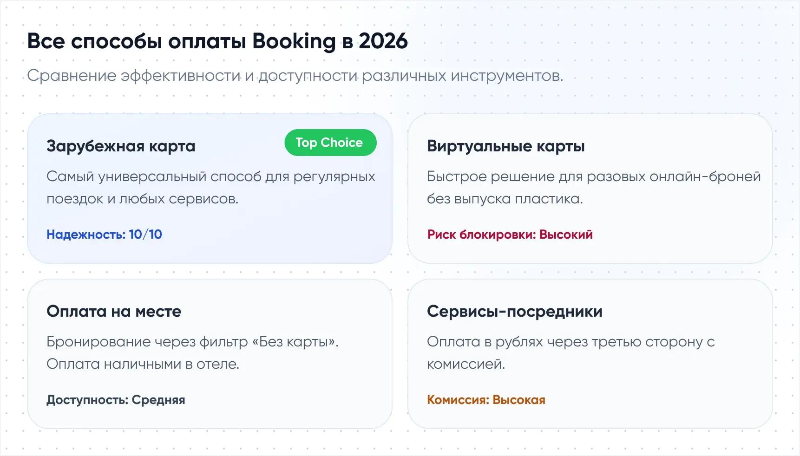Click the year 2026 in the title
The width and height of the screenshot is (800, 456).
pyautogui.click(x=383, y=41)
